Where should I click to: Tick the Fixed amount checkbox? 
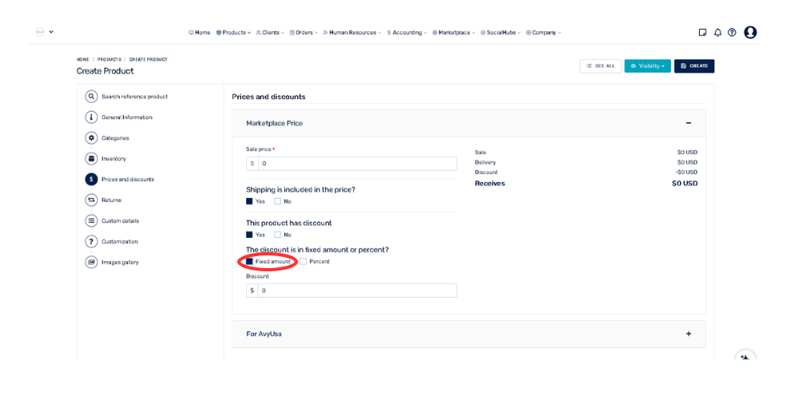pyautogui.click(x=250, y=262)
